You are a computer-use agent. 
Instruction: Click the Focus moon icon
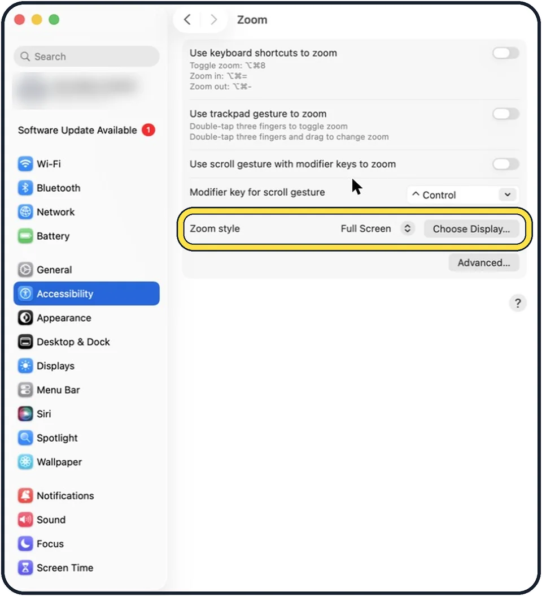click(25, 543)
